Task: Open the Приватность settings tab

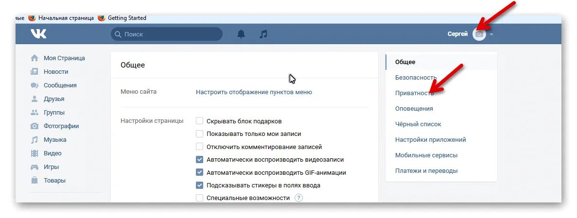Action: click(441, 93)
